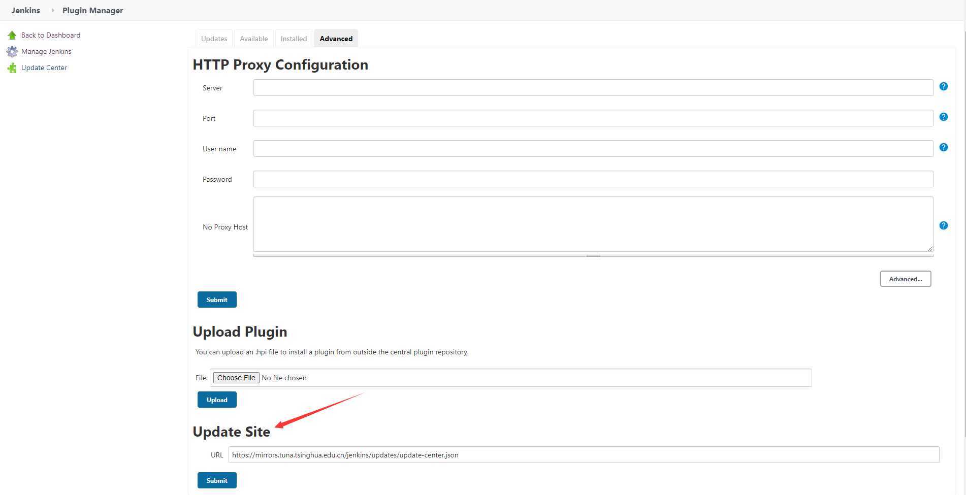
Task: Switch to the Installed tab
Action: pos(294,39)
